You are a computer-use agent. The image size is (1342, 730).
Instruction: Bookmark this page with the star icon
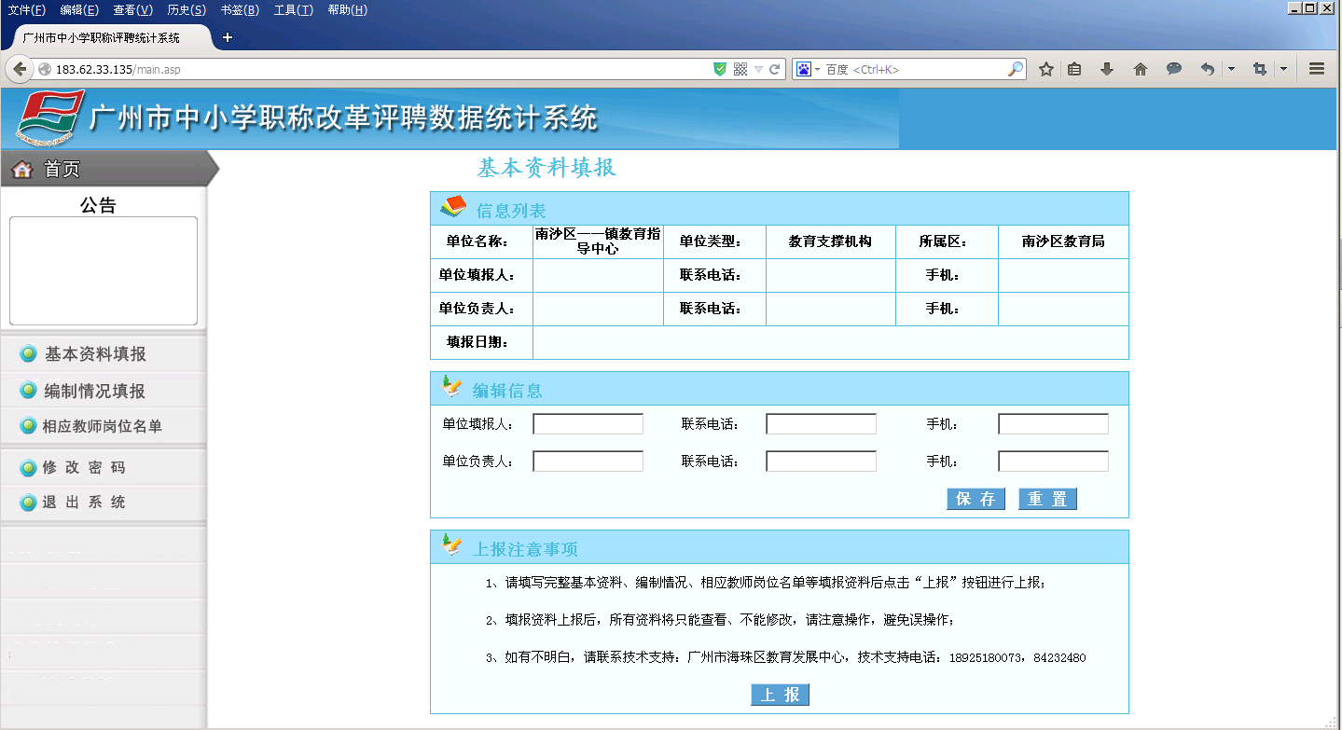click(x=1046, y=69)
